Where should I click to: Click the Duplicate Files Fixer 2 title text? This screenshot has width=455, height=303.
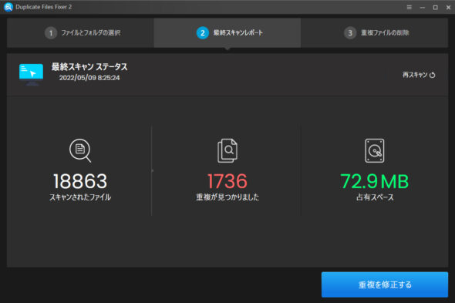point(43,7)
